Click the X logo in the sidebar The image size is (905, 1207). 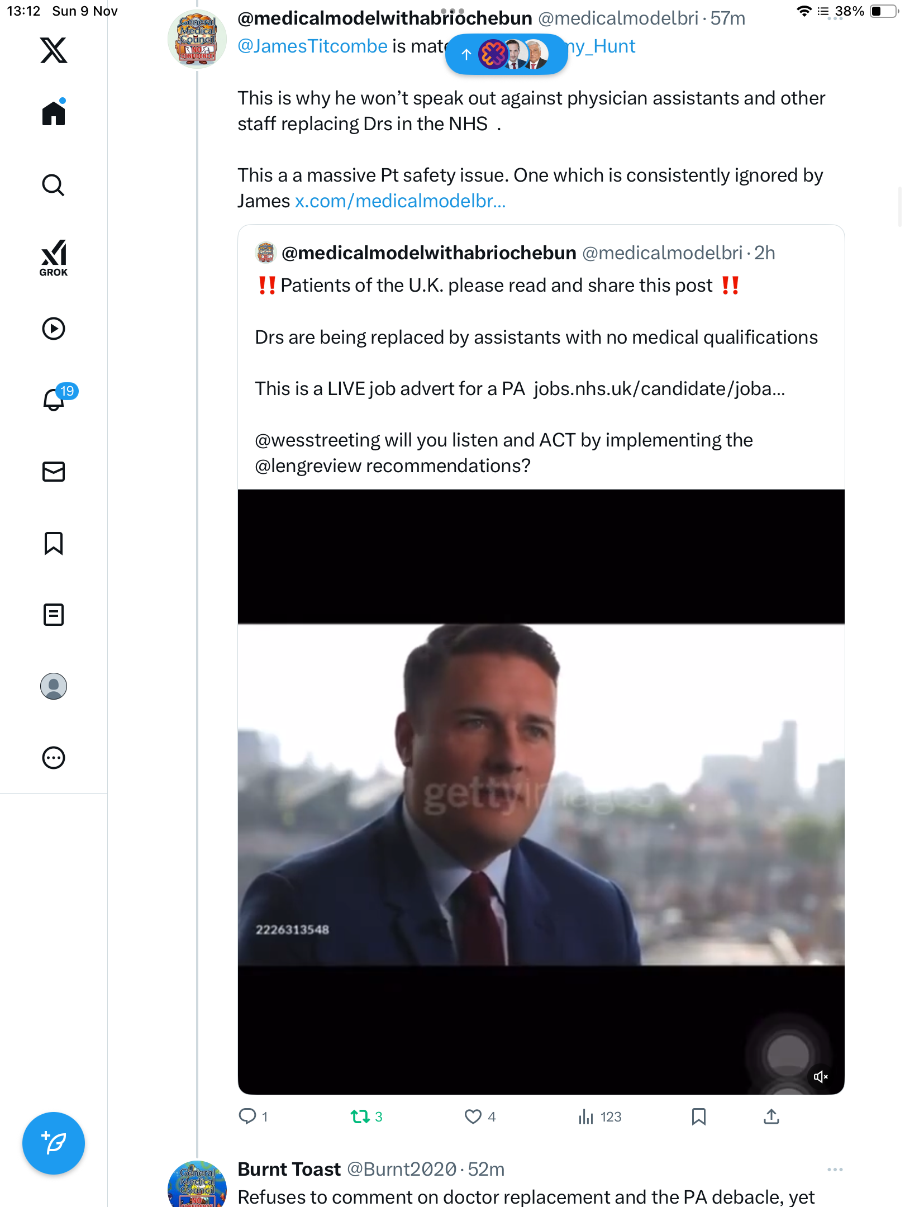[x=54, y=50]
